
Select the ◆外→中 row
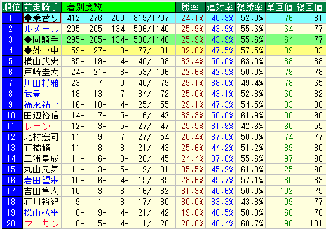(x=163, y=50)
